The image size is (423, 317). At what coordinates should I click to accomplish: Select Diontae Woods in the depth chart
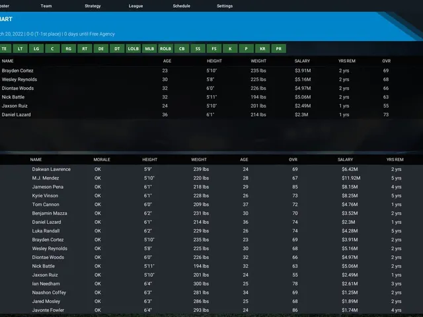[18, 88]
